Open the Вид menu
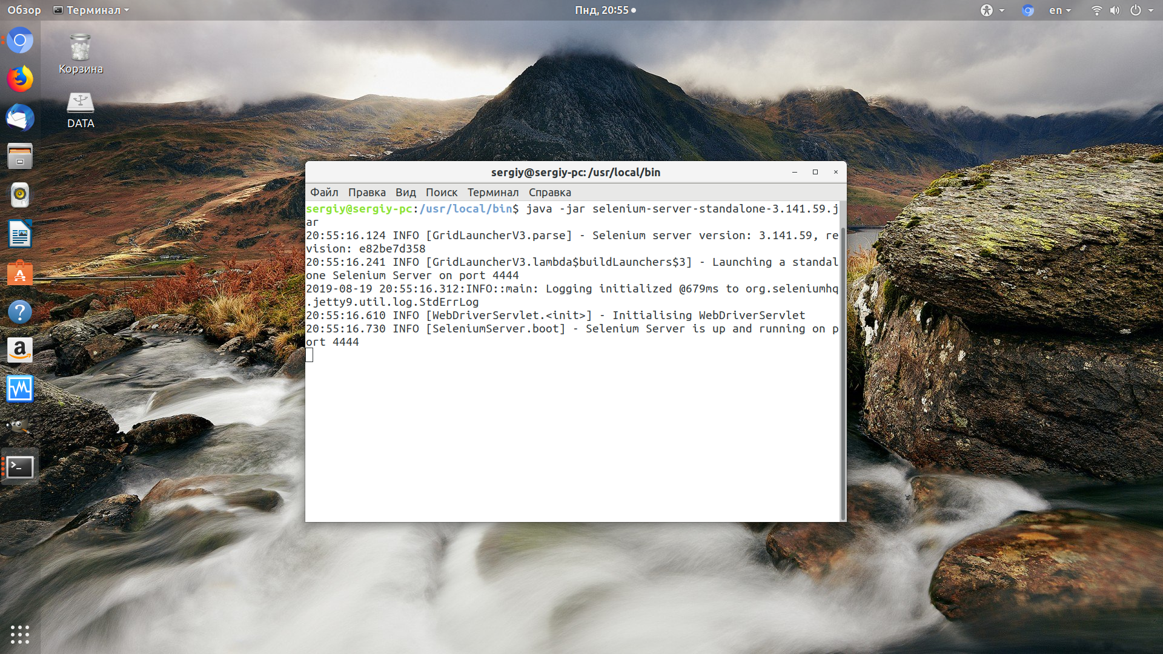Viewport: 1163px width, 654px height. point(405,192)
